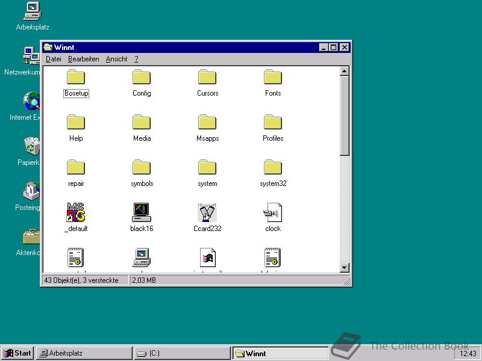This screenshot has height=361, width=482.
Task: Click the '43 Objekt(e), 3 versteckte' status text
Action: 81,280
